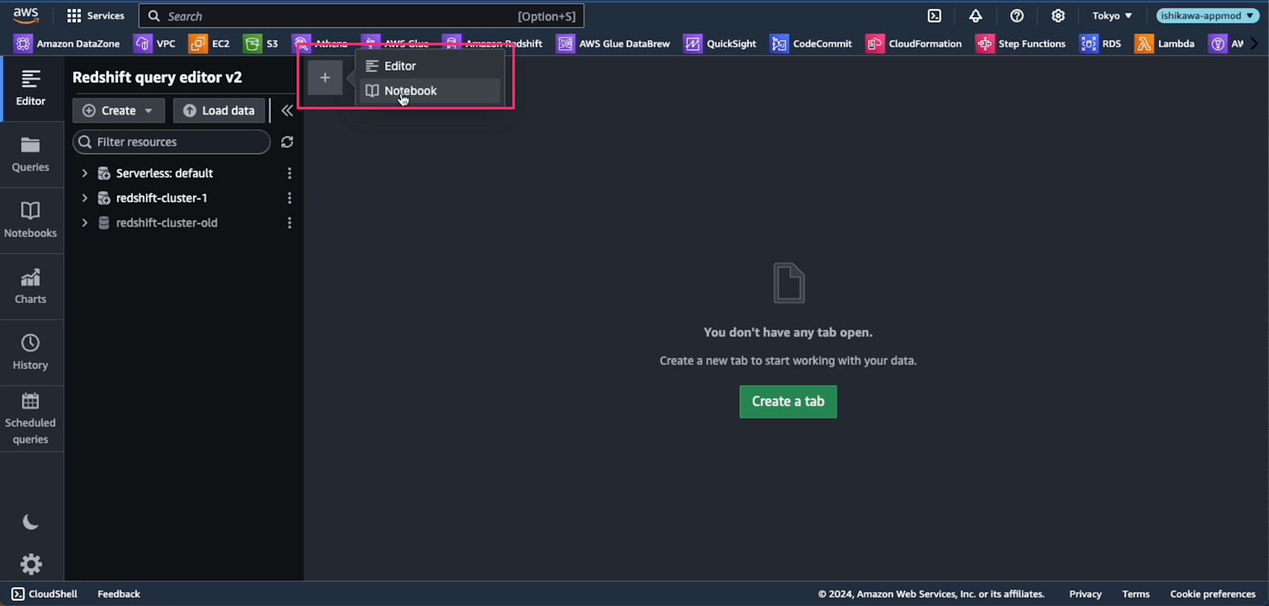Click the plus new tab button
1269x606 pixels.
click(325, 77)
